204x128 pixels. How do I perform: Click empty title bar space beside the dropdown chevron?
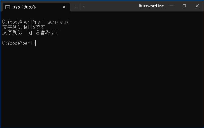(x=112, y=6)
